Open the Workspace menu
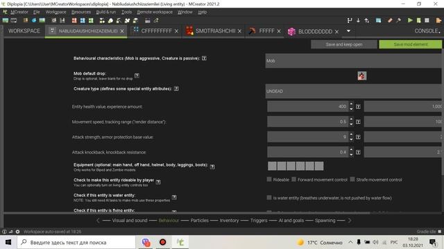 (55, 12)
